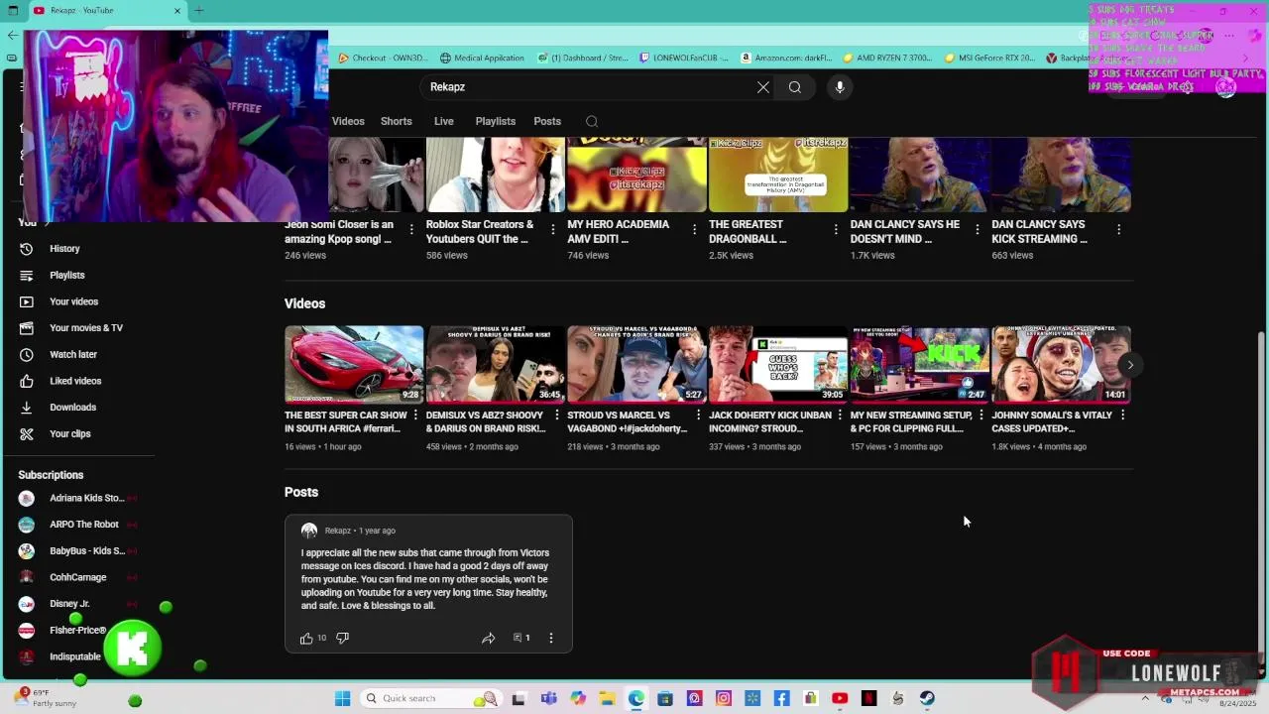Play JACK DOHERTY KICK UNBAN thumbnail
Viewport: 1269px width, 714px height.
(x=778, y=364)
